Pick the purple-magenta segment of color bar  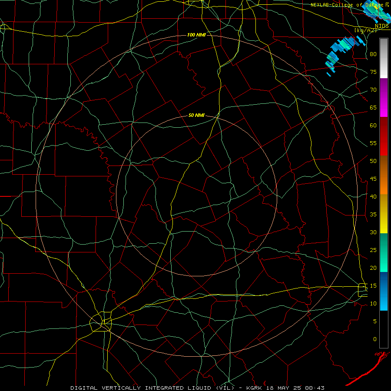click(384, 97)
